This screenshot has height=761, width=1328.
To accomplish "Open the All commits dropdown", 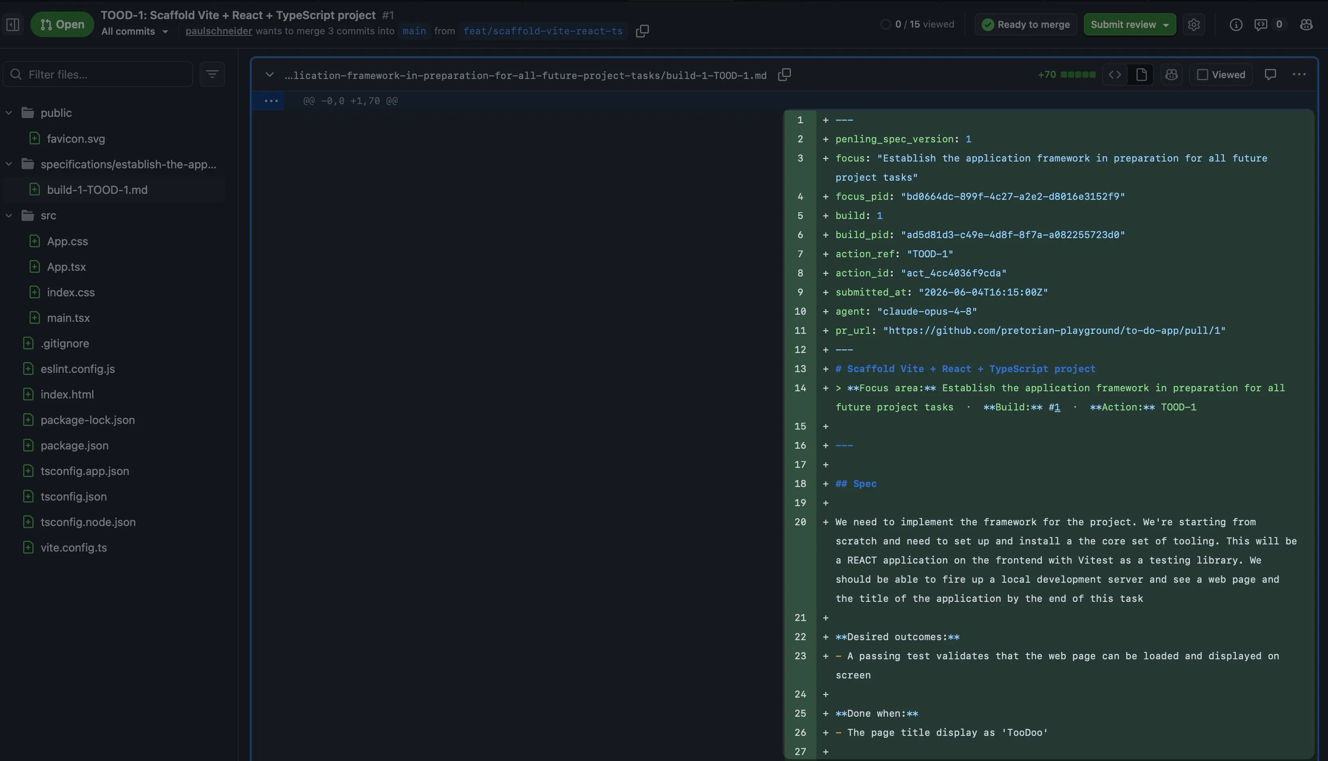I will (135, 32).
